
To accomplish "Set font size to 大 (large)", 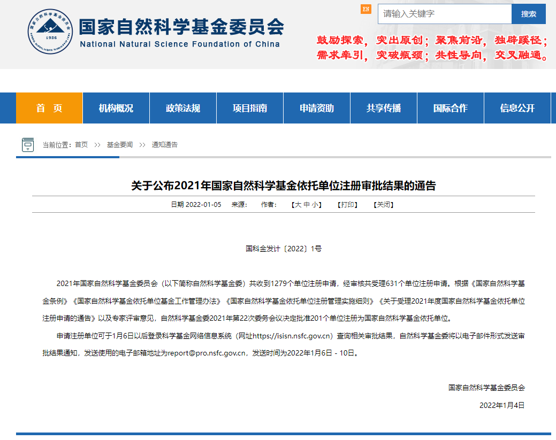I will coord(298,205).
